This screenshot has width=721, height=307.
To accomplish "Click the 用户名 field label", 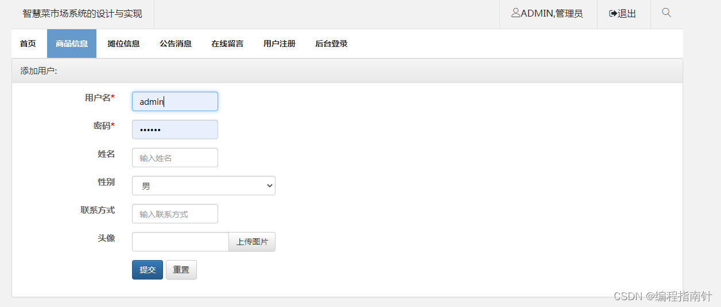I will pos(100,98).
